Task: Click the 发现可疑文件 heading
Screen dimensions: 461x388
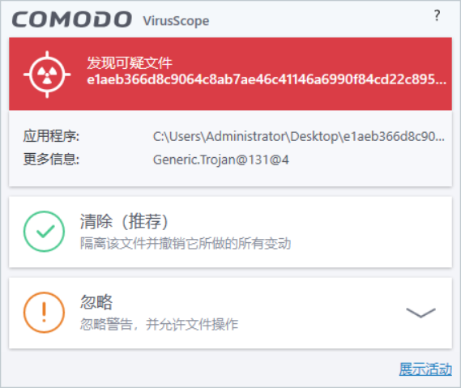Action: (130, 63)
